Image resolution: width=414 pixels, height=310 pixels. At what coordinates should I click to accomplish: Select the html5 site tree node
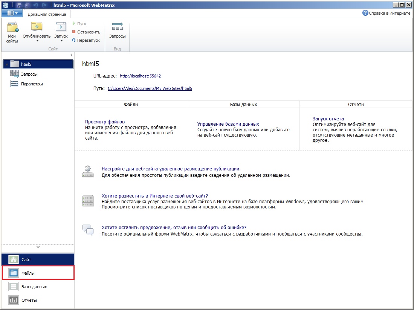38,64
